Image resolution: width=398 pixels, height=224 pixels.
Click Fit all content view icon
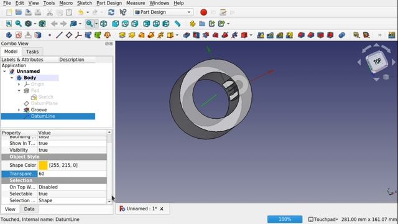[9, 24]
